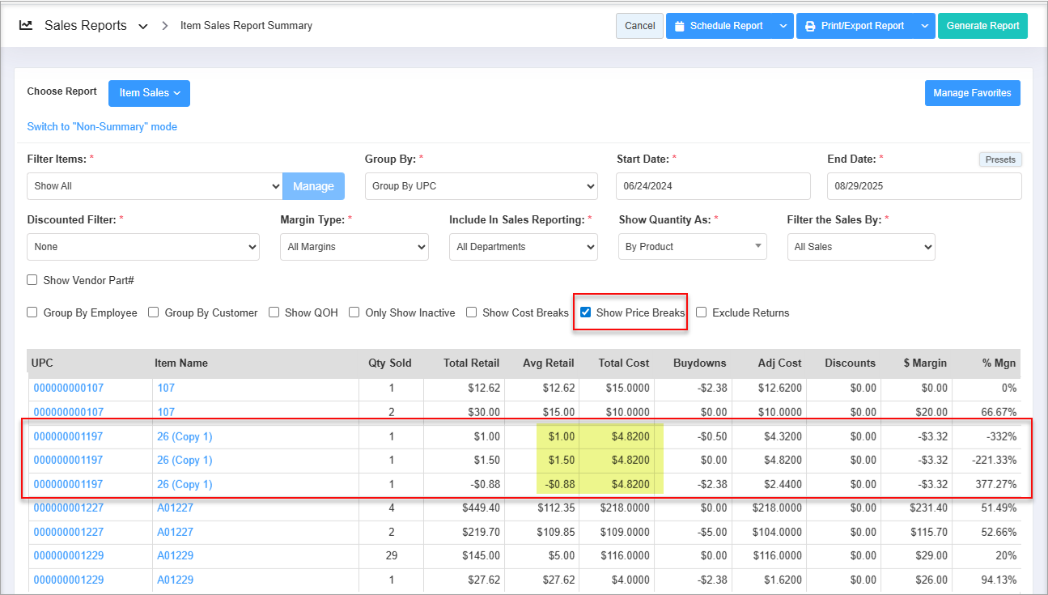The height and width of the screenshot is (595, 1048).
Task: Click the calendar icon on Schedule Report
Action: [679, 26]
